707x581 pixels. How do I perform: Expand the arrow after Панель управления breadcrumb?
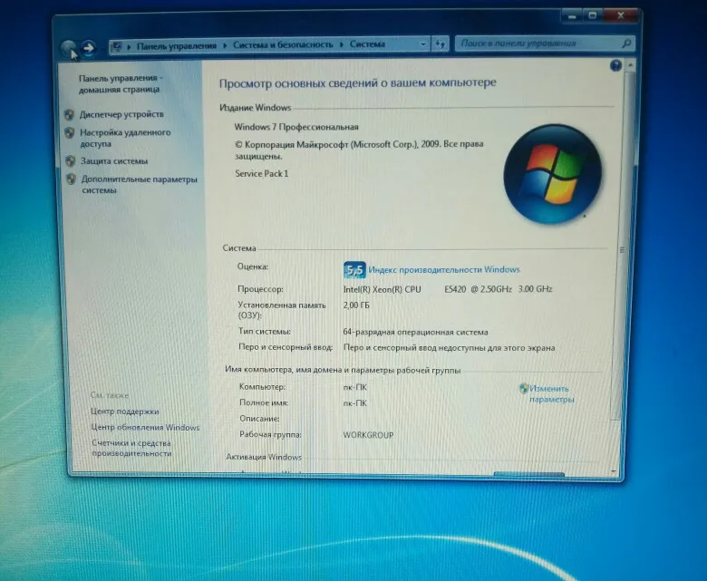click(x=225, y=45)
